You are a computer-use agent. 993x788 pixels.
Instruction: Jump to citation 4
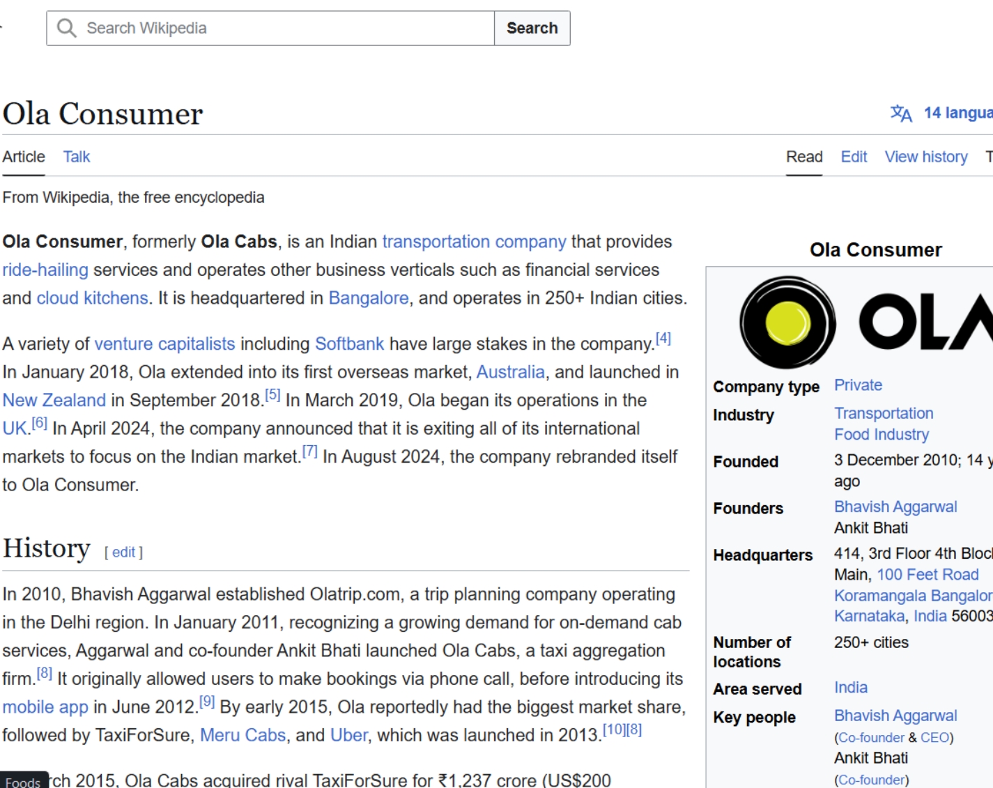pos(663,339)
